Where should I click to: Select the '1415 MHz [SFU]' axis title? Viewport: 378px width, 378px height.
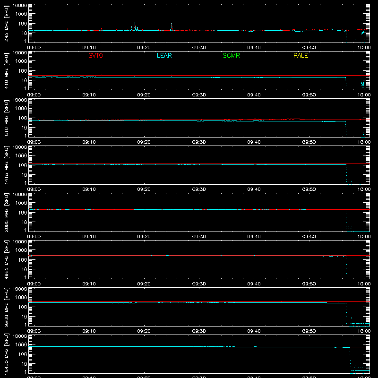click(6, 165)
